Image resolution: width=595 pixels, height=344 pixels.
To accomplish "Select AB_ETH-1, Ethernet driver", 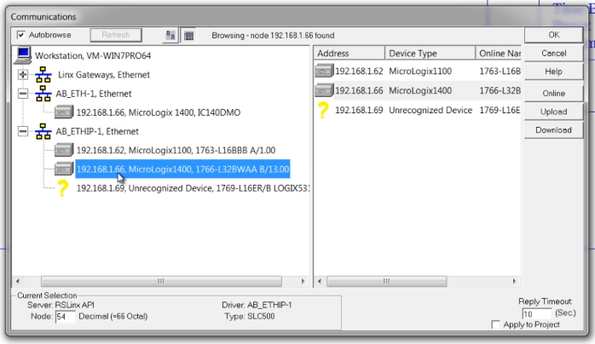I will tap(94, 94).
